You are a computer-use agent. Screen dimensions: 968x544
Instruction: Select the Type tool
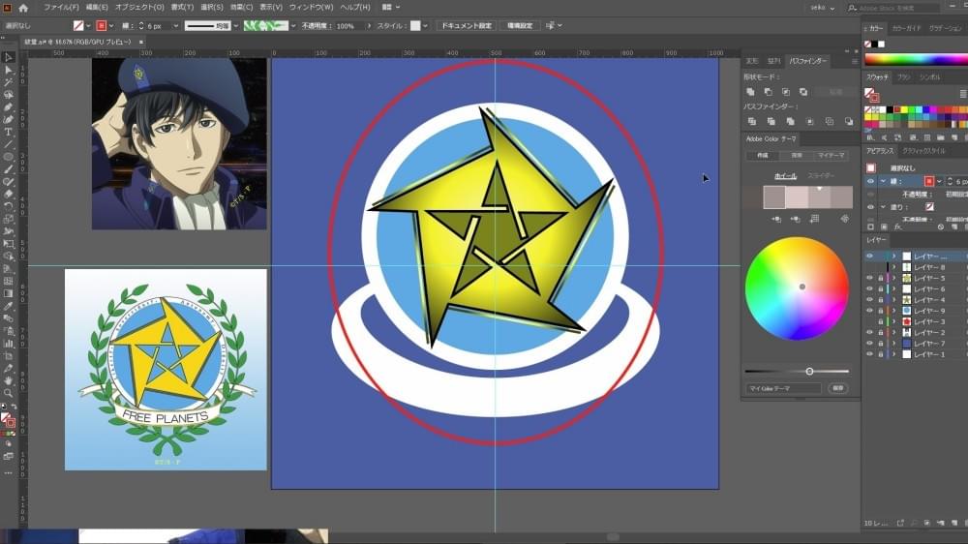8,133
